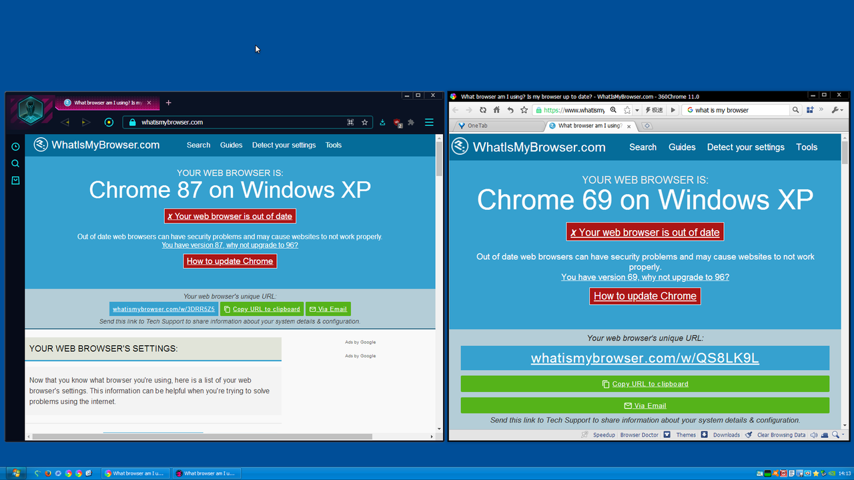Go to home page in 360Chrome
The height and width of the screenshot is (480, 854).
click(496, 110)
